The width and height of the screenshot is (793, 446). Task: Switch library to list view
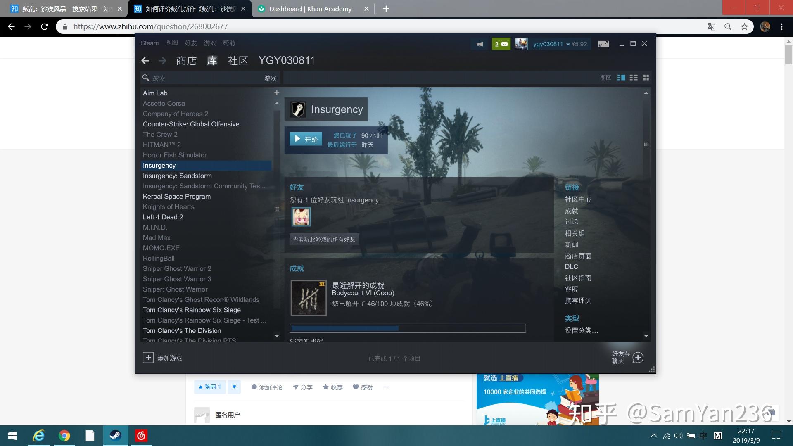634,78
